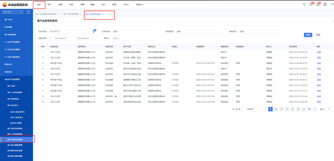Collapse the sidebar with the fold icon
This screenshot has height=161, width=334.
[28, 12]
